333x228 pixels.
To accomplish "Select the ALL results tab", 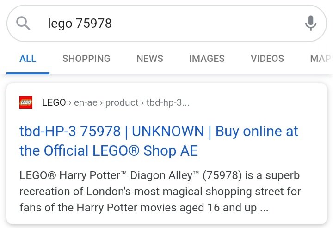I will (28, 59).
